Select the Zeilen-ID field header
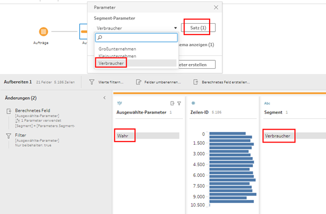The height and width of the screenshot is (214, 326). coord(199,112)
